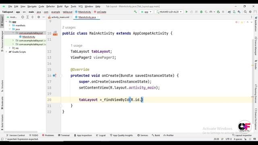258x145 pixels.
Task: Click the 1 usage hint above tabLayout
Action: [x=76, y=46]
